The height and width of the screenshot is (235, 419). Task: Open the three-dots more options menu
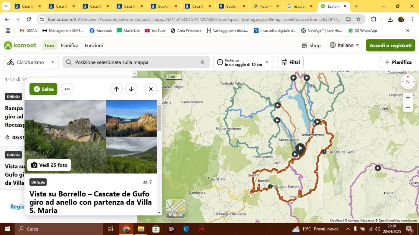tap(67, 89)
